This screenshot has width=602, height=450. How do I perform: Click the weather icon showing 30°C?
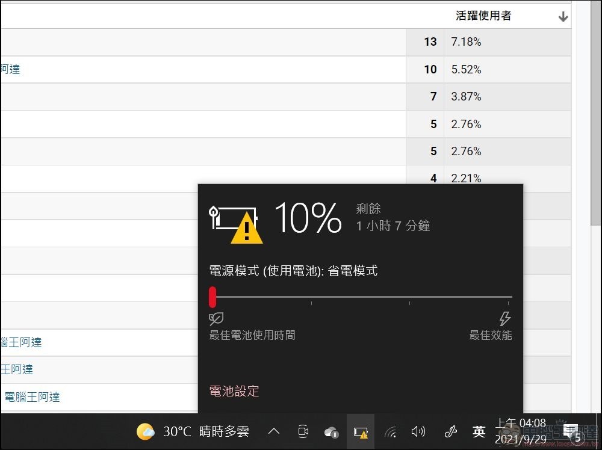pos(145,431)
